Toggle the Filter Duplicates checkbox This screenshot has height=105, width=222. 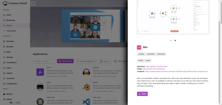115,61
